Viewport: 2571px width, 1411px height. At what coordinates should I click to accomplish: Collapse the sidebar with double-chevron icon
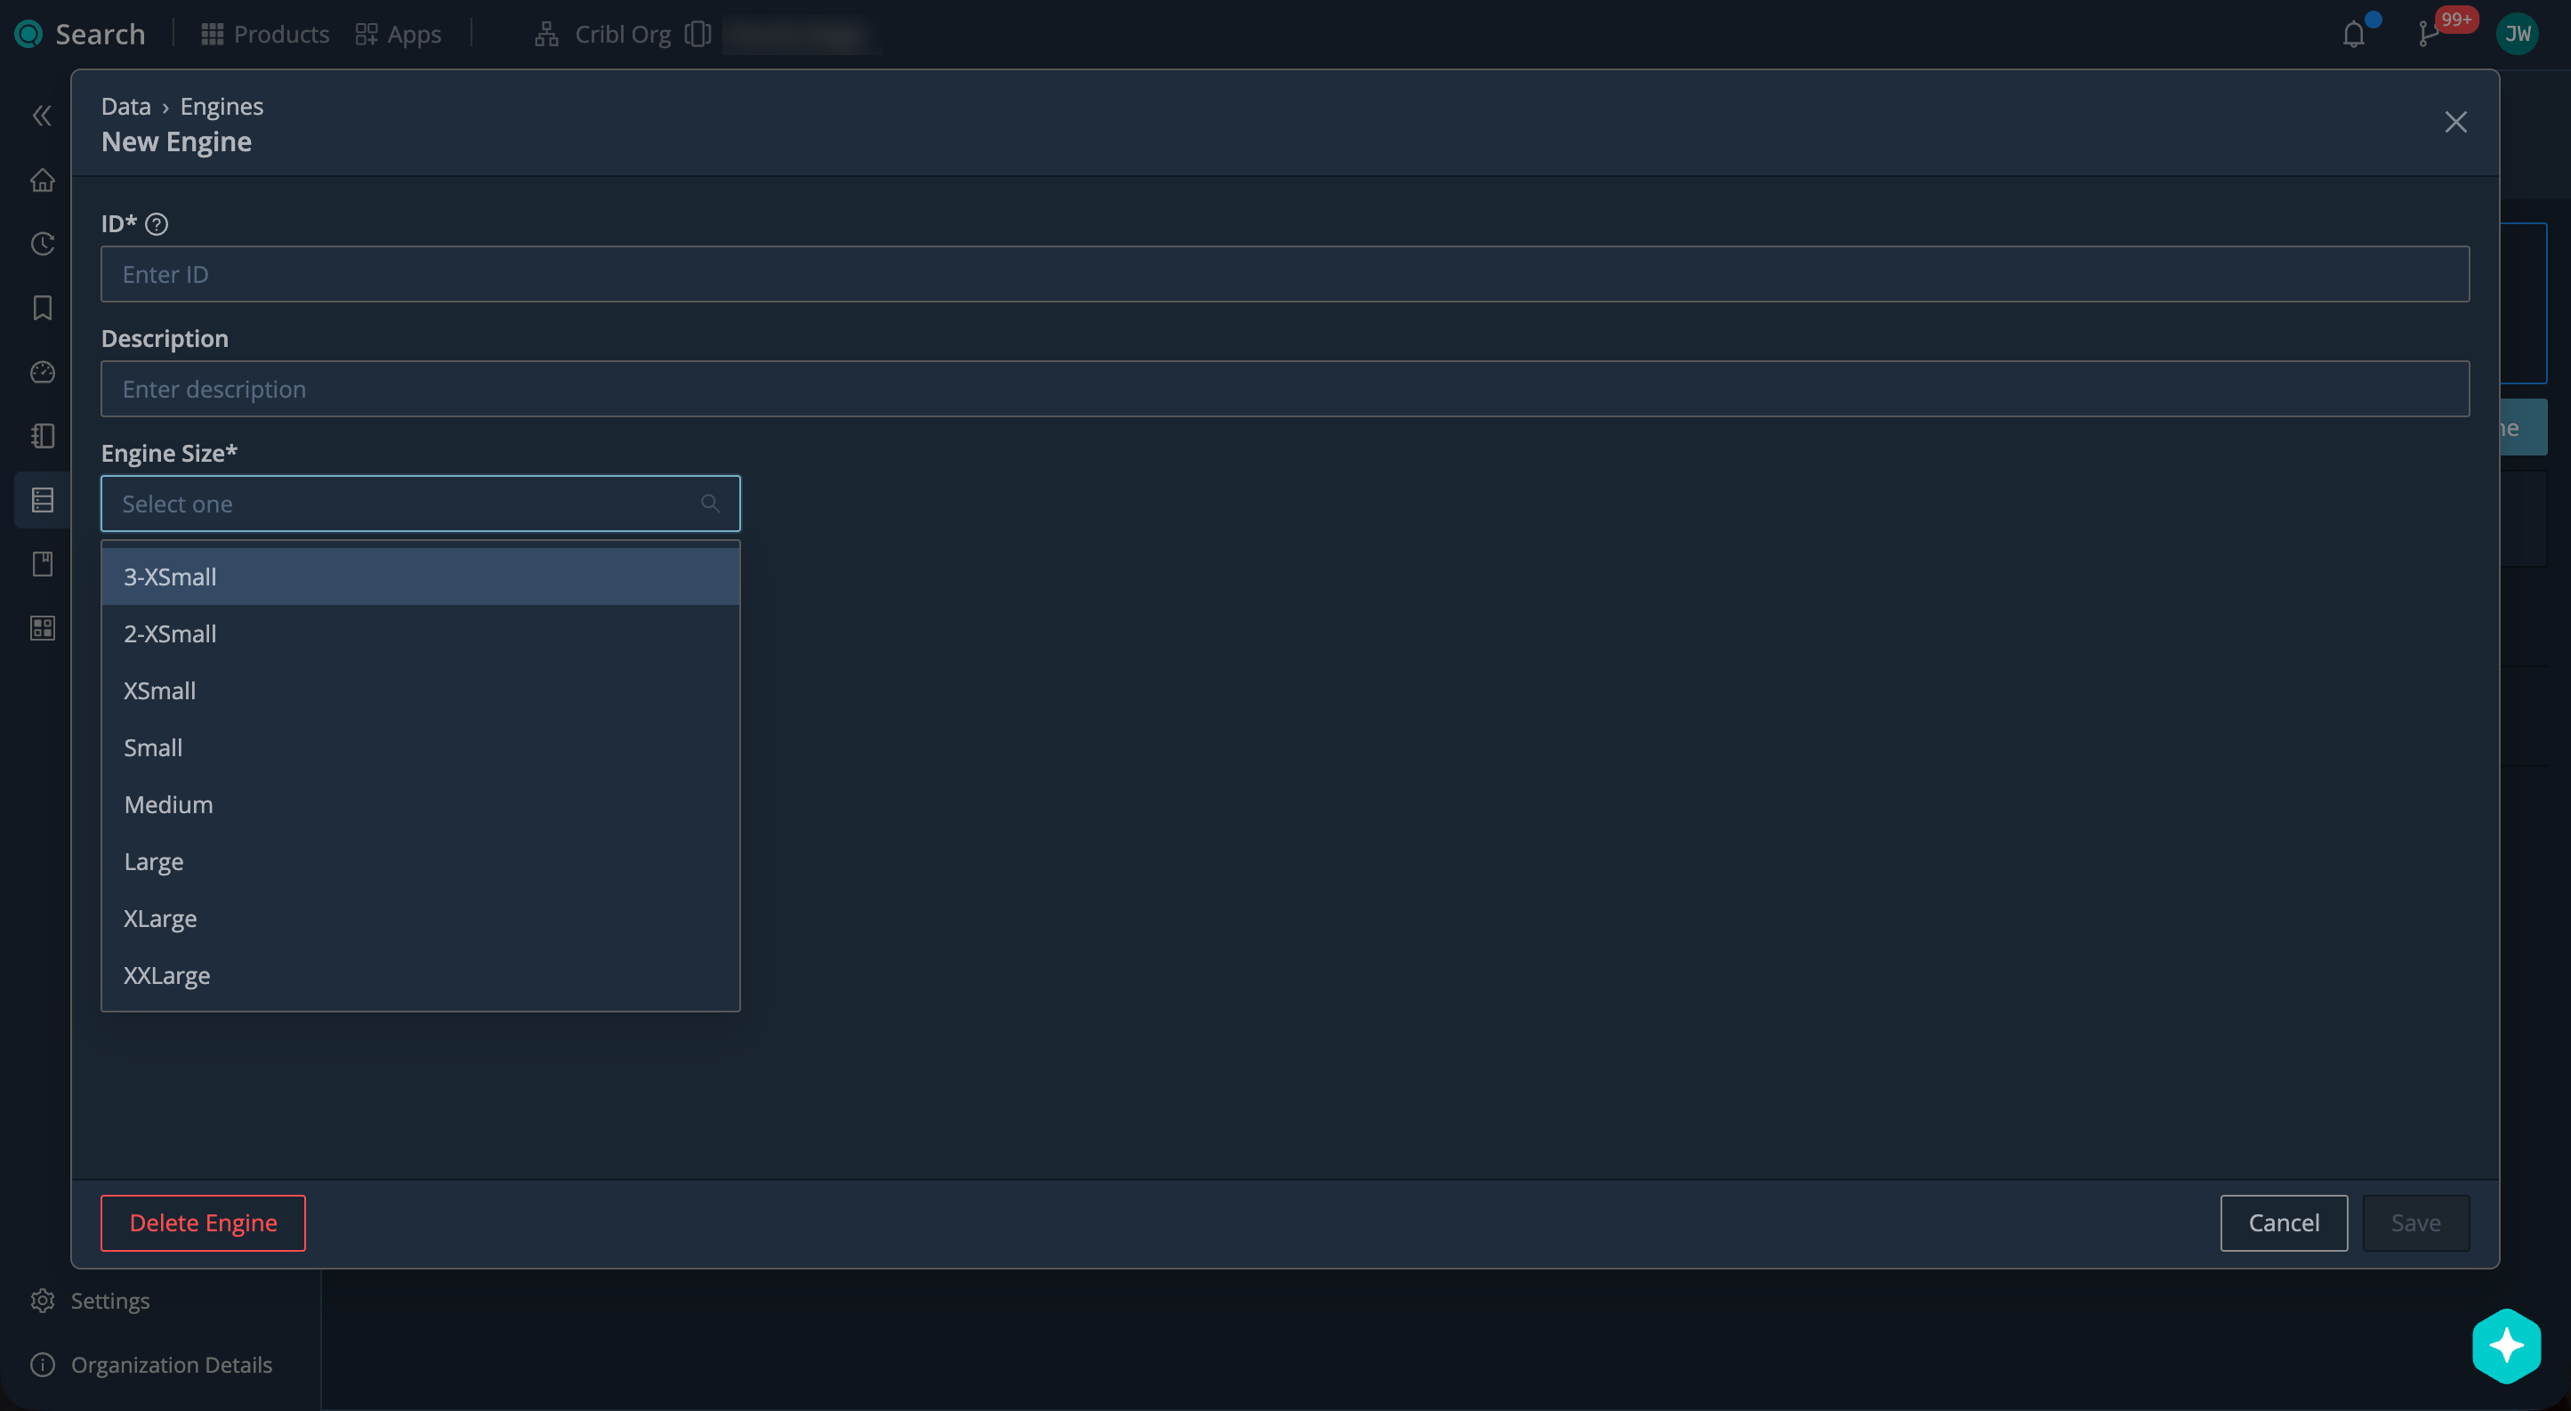pos(42,116)
